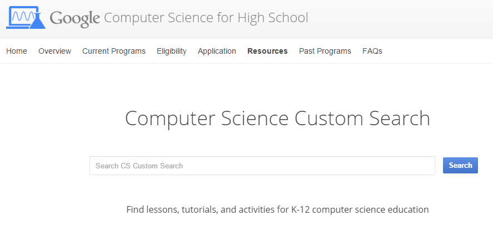493x241 pixels.
Task: Select Current Programs in navigation
Action: 114,51
